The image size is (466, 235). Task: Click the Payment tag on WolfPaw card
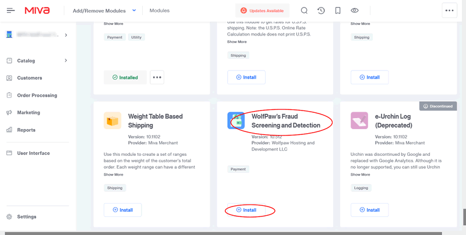tap(238, 169)
